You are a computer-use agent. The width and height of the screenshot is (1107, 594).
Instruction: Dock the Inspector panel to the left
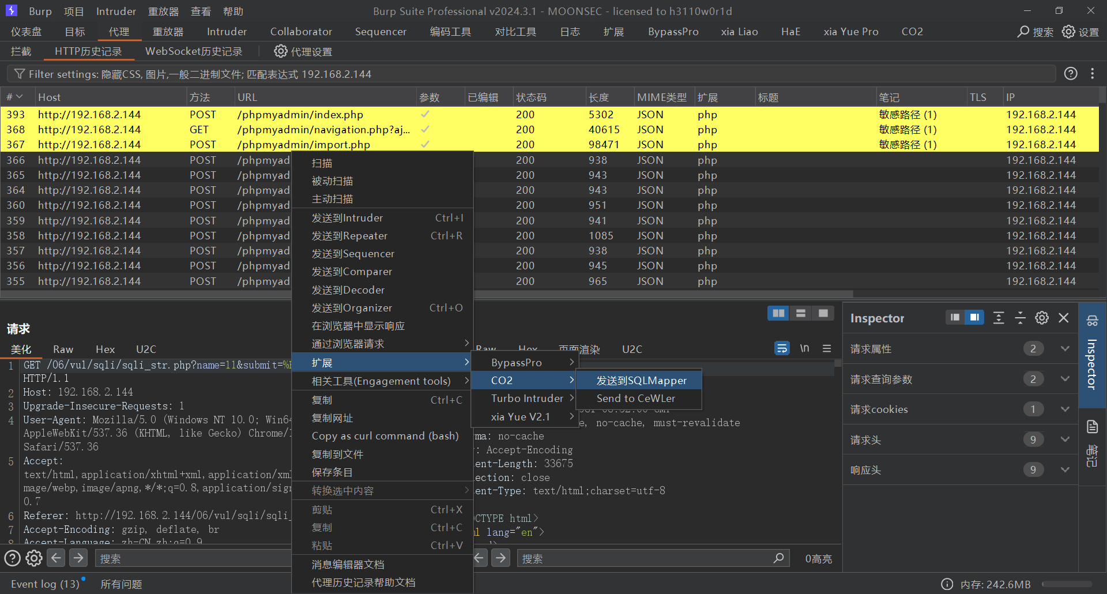point(955,318)
